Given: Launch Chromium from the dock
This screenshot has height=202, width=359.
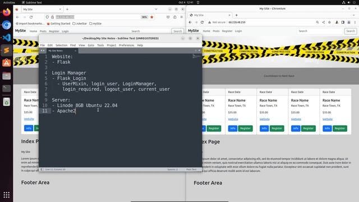Looking at the screenshot, I should pyautogui.click(x=6, y=25).
